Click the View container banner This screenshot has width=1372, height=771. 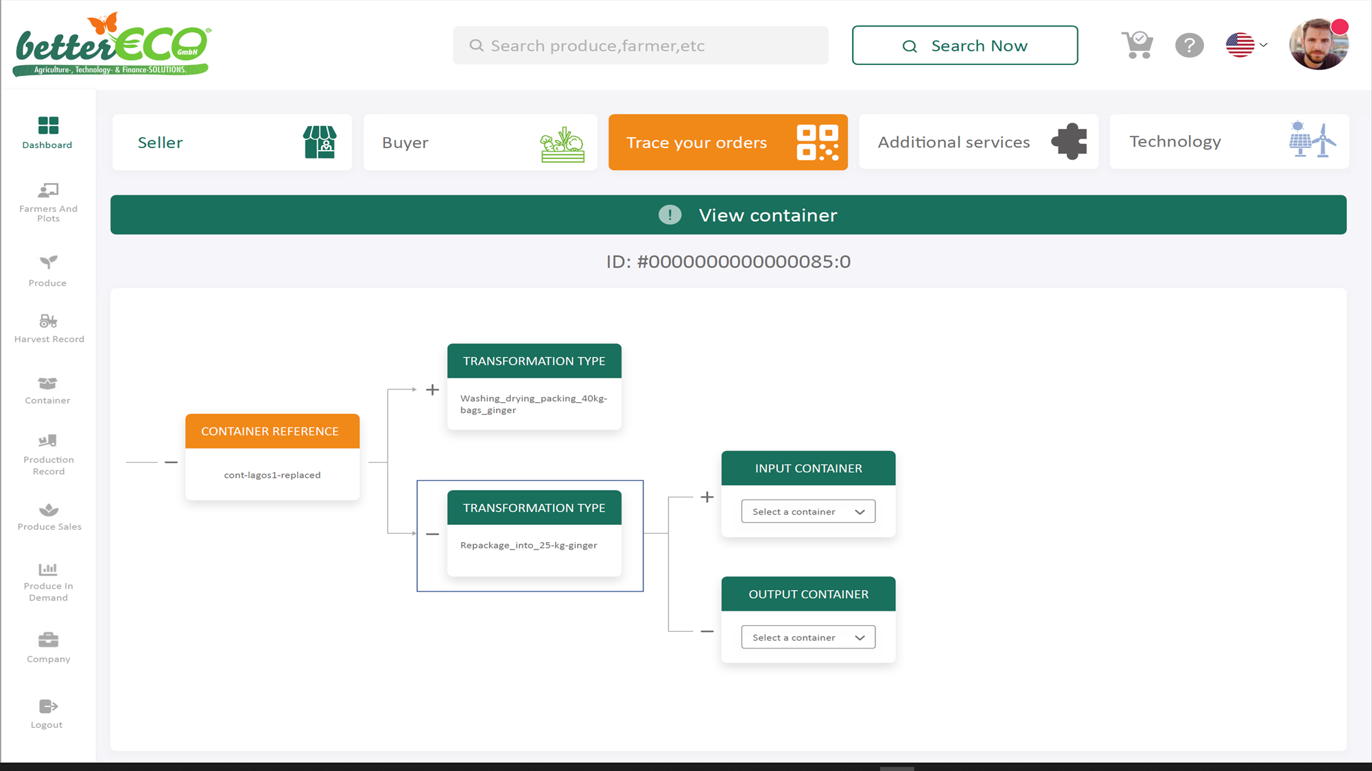(x=728, y=215)
